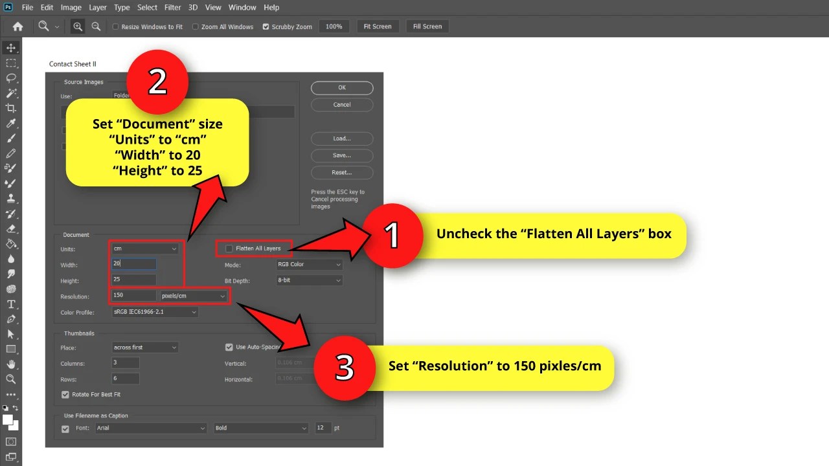Image resolution: width=829 pixels, height=466 pixels.
Task: Open the Filter menu
Action: coord(172,7)
